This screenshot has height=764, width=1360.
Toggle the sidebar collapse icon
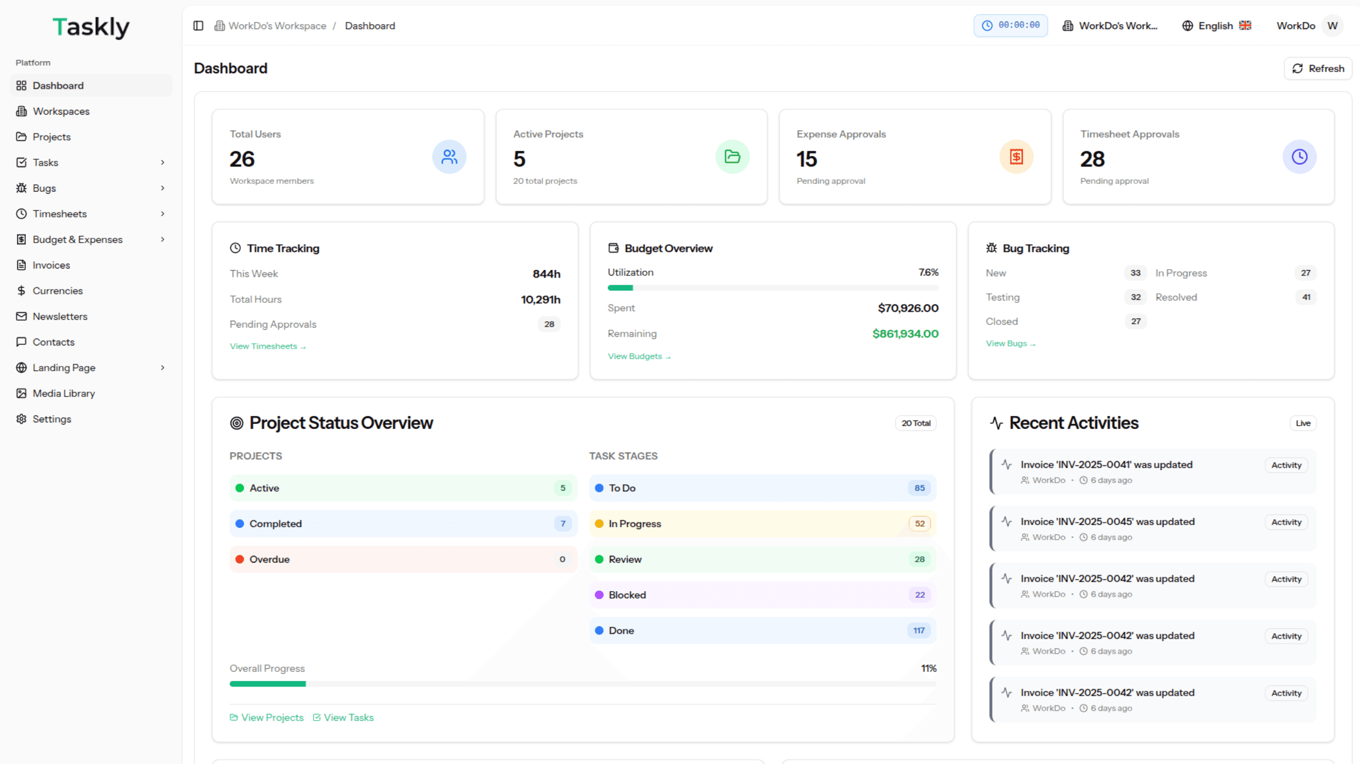click(x=198, y=26)
